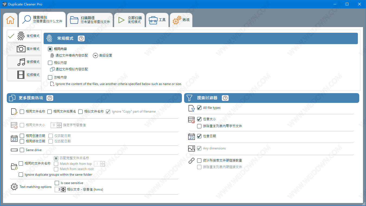Click the copy-pages icon beside 通过文件相似内容匹配
This screenshot has width=366, height=206.
[x=52, y=69]
